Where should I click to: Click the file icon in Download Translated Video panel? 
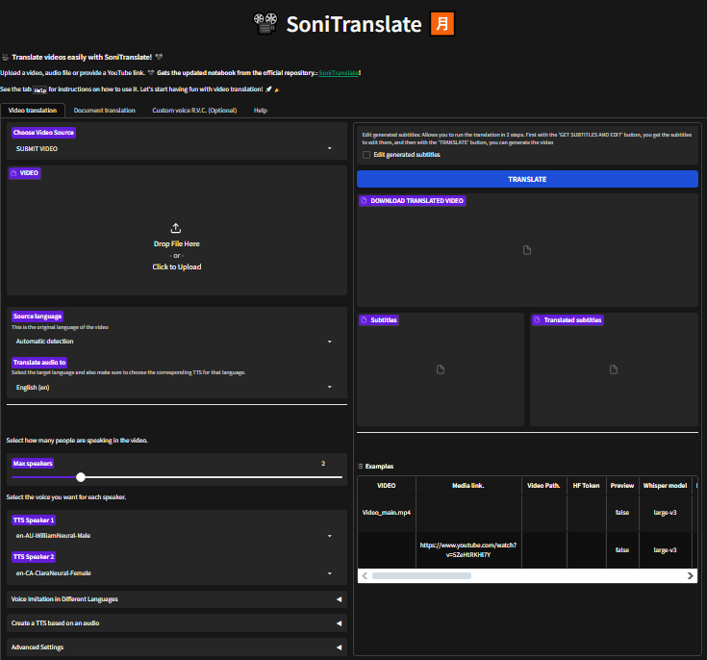(x=527, y=250)
